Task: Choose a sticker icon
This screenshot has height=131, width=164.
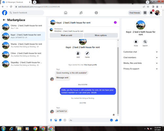Action: [x=60, y=120]
